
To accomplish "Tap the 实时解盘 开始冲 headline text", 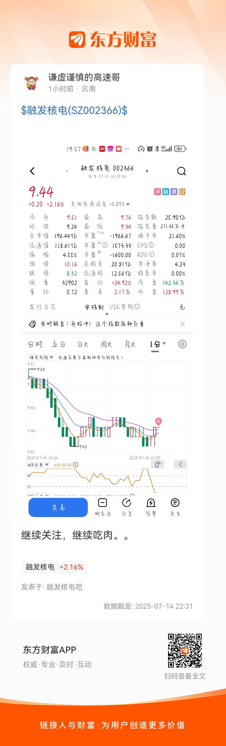I will 92,324.
